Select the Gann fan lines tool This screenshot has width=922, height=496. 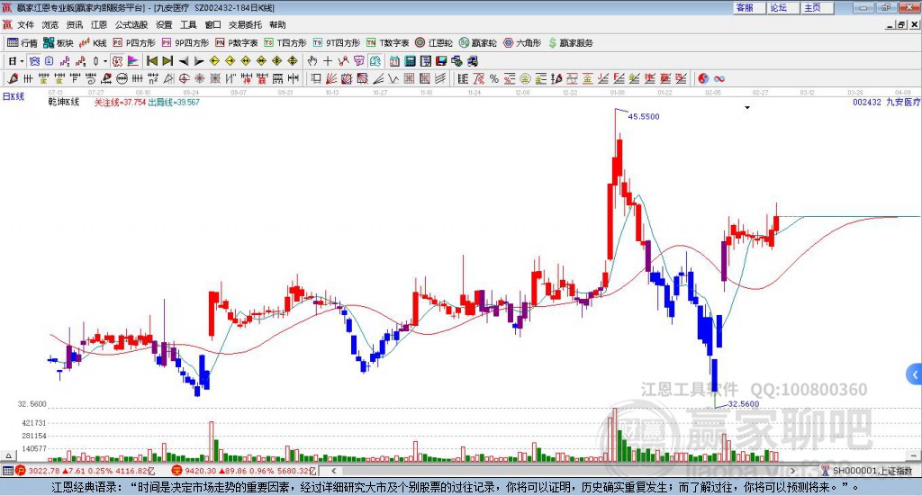coord(332,78)
